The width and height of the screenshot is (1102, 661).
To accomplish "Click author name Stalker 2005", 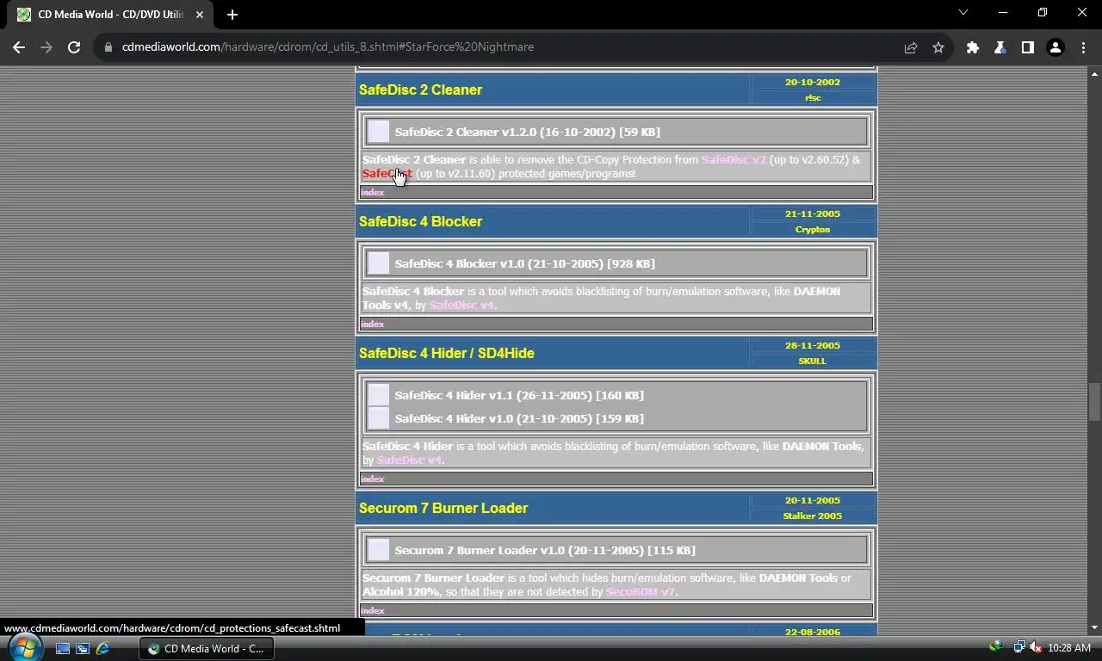I will click(813, 516).
